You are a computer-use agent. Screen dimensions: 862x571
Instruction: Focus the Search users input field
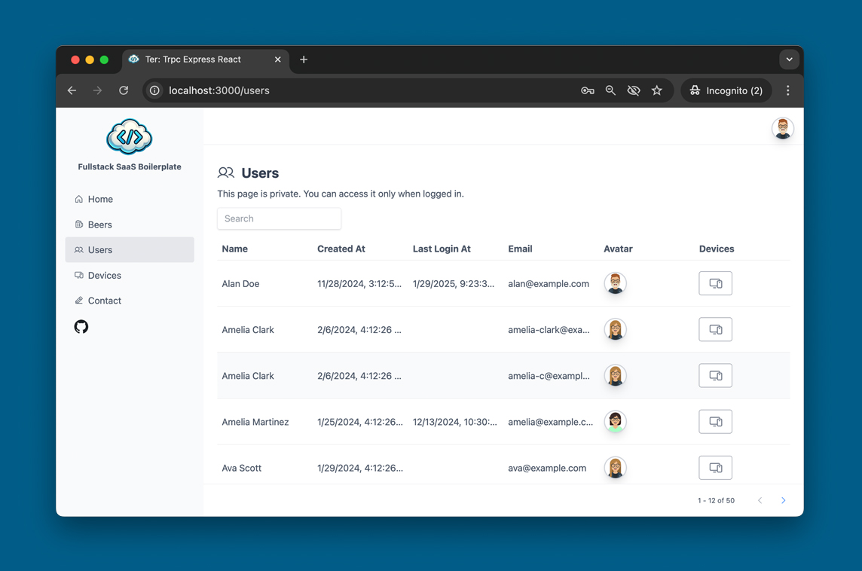280,218
